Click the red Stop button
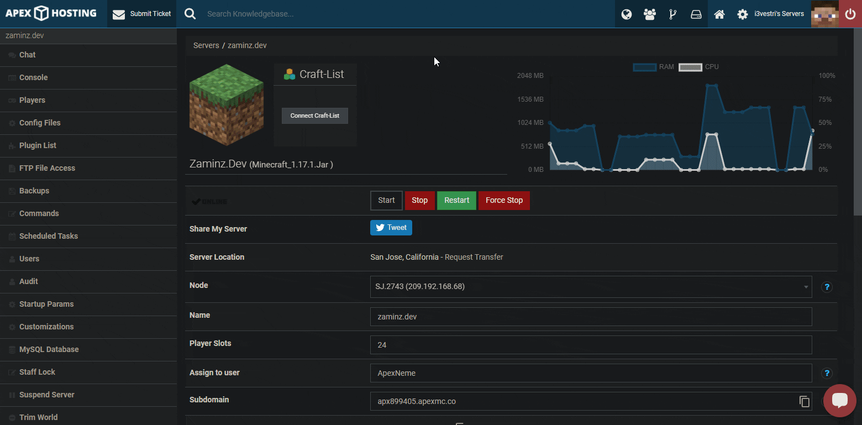862x425 pixels. click(419, 201)
